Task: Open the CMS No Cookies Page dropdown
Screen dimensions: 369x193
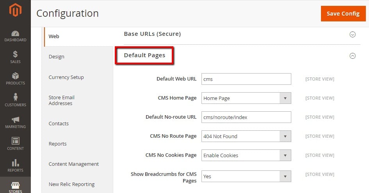Action: point(246,155)
